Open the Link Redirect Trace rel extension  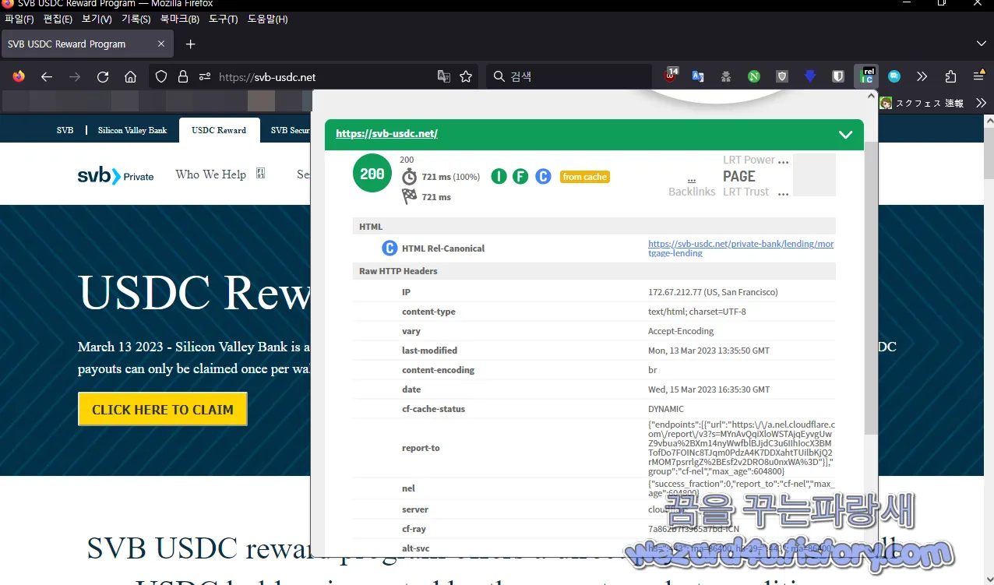tap(866, 76)
